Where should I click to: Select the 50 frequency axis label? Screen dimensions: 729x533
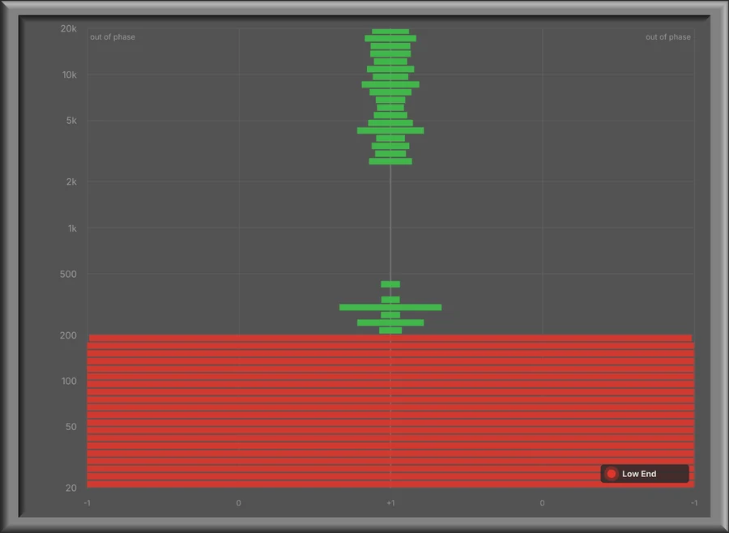click(70, 427)
